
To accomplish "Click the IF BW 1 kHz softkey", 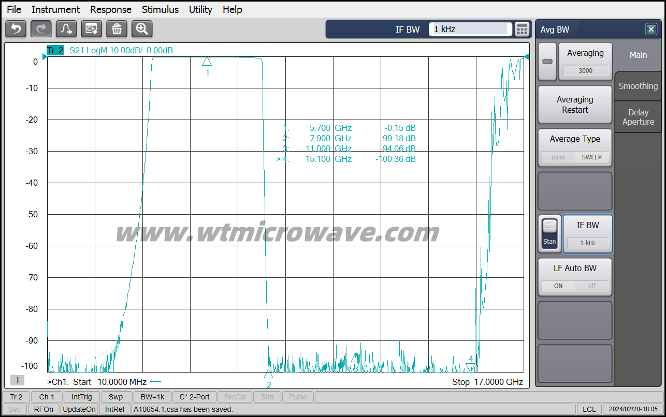I will pyautogui.click(x=587, y=234).
